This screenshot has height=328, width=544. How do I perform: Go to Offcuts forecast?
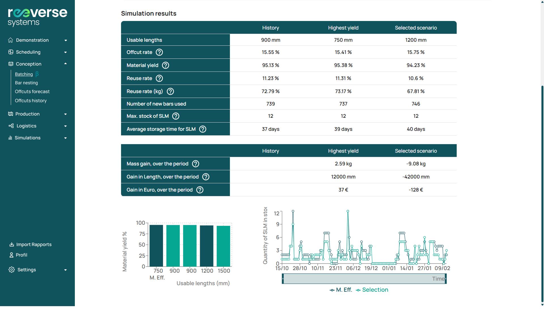32,92
